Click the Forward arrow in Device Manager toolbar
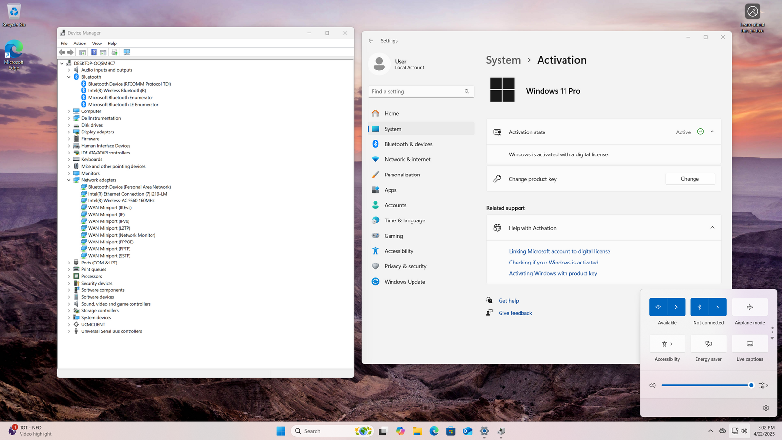Viewport: 782px width, 440px height. pos(70,52)
